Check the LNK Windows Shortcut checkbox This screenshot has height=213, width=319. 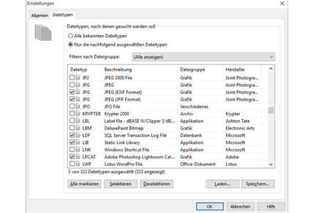pos(72,149)
